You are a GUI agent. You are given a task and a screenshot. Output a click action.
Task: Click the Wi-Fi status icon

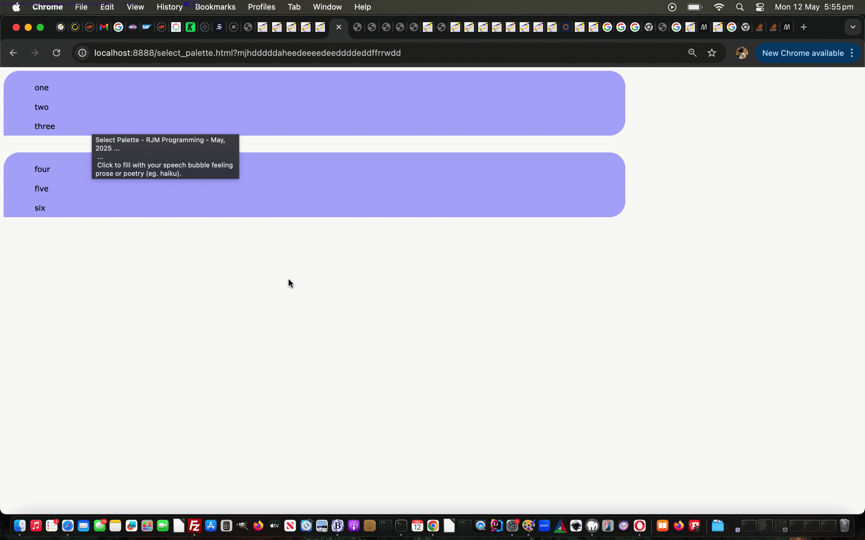(x=719, y=7)
